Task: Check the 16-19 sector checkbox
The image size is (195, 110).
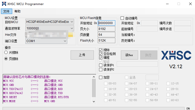Action: click(x=106, y=89)
